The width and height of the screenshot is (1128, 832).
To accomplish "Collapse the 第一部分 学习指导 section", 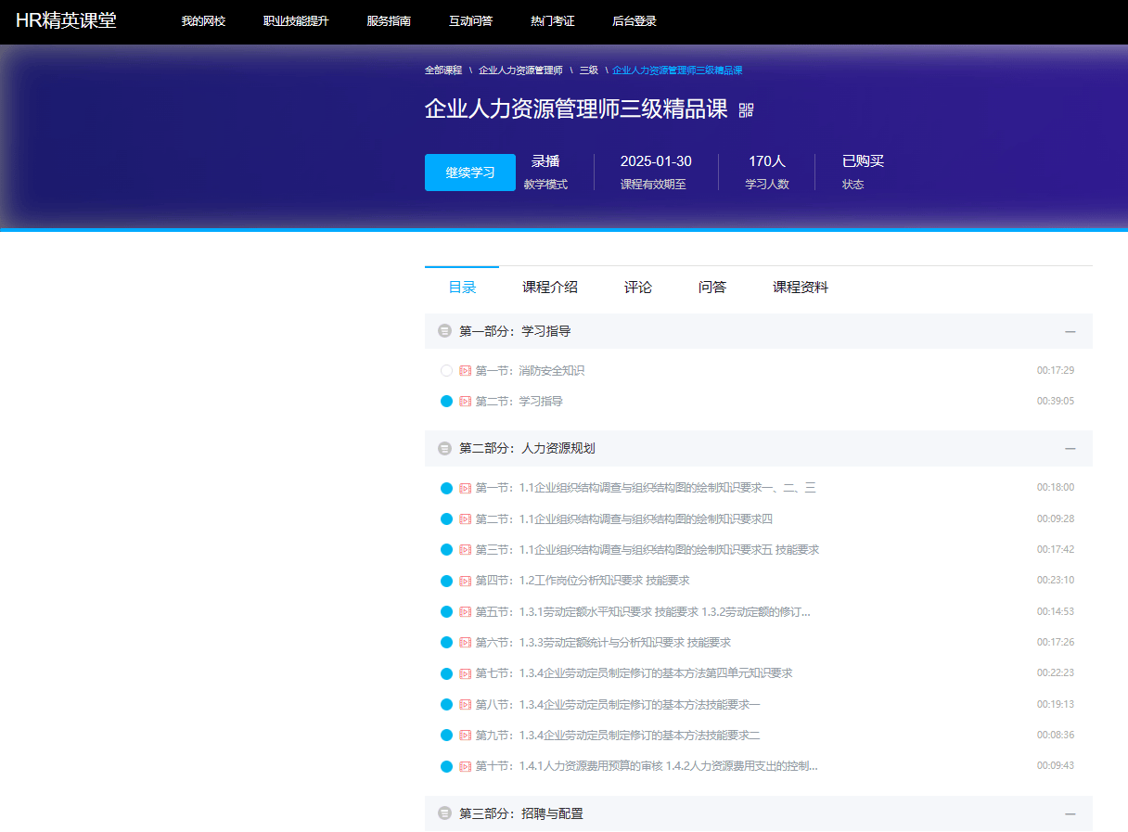I will click(x=1070, y=331).
